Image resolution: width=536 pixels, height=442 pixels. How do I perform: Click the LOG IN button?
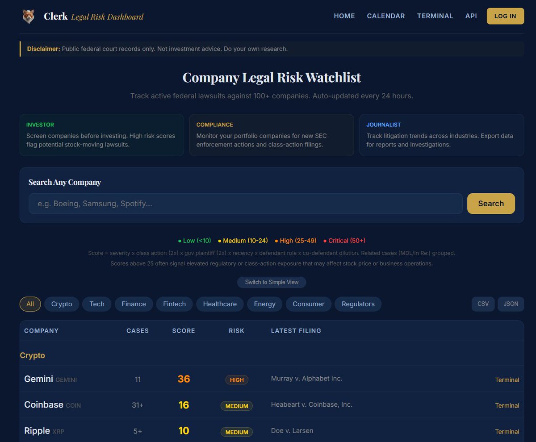coord(505,16)
